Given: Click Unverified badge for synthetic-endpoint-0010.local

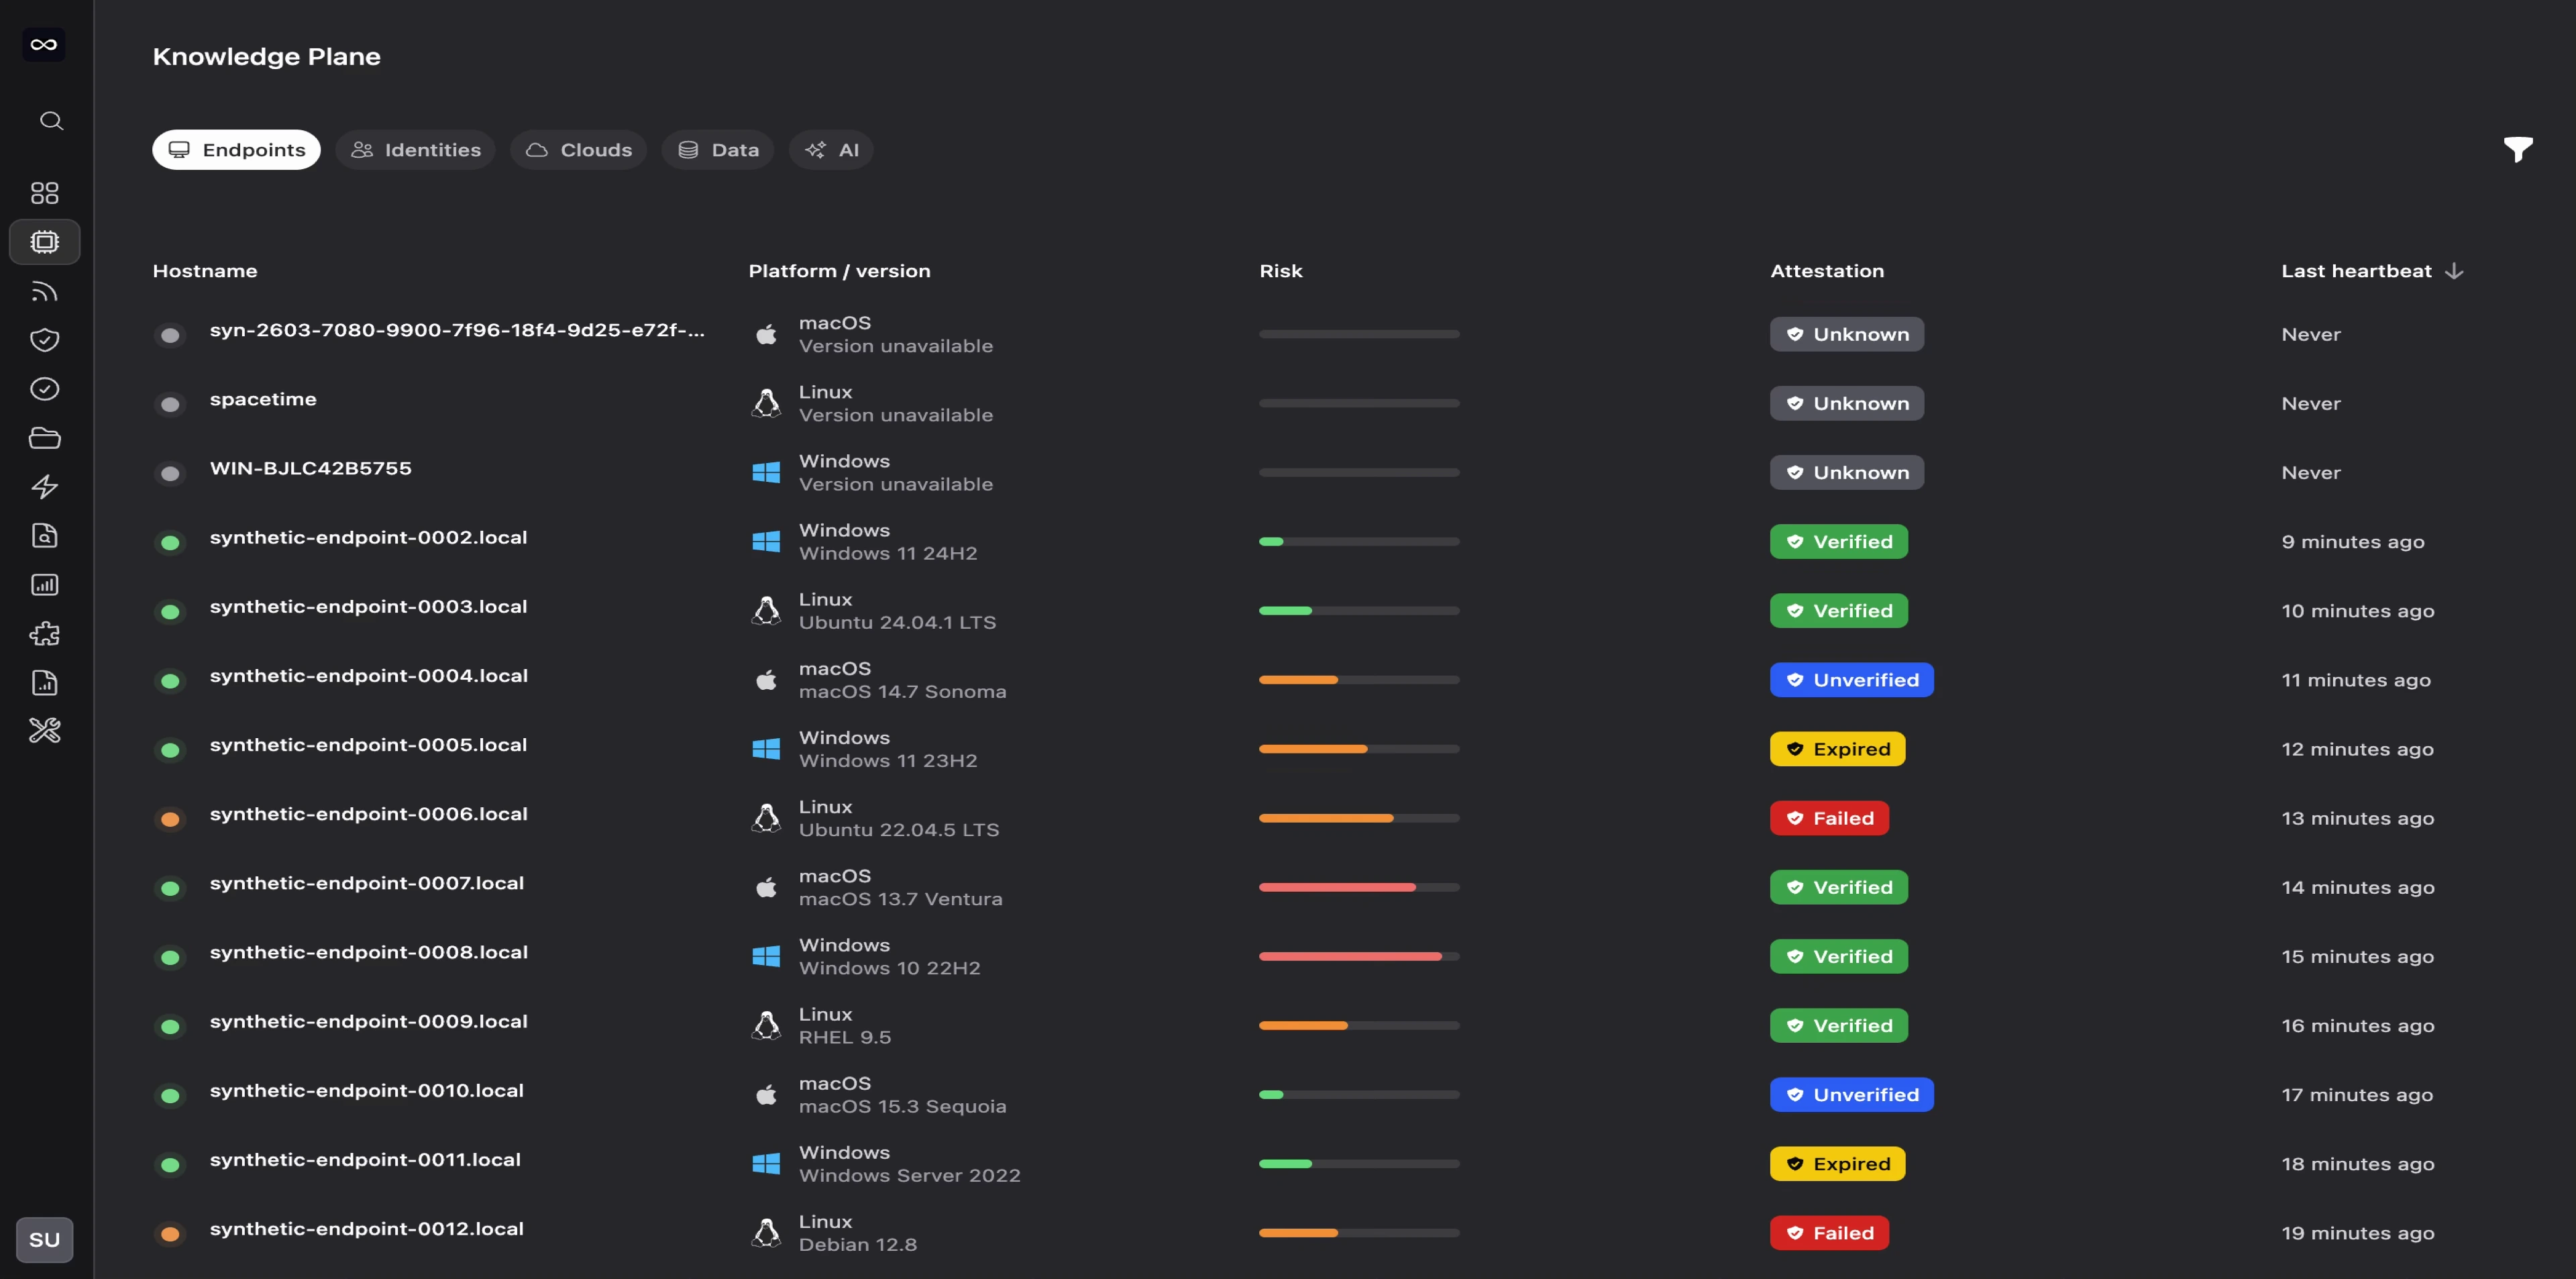Looking at the screenshot, I should click(x=1851, y=1095).
